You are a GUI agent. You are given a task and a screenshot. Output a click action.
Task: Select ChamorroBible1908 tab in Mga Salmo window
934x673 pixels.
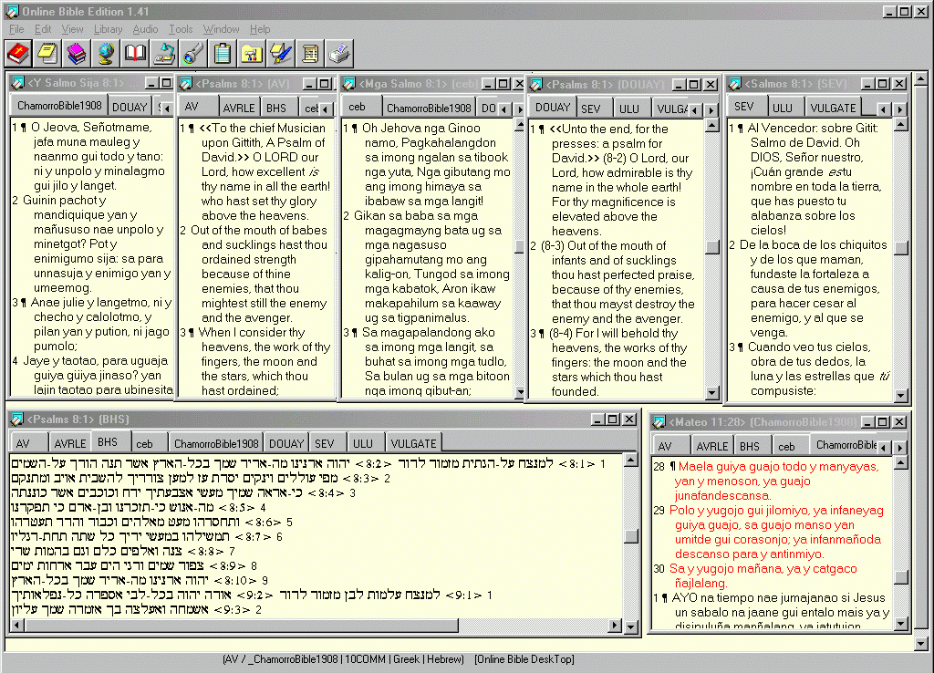coord(429,108)
